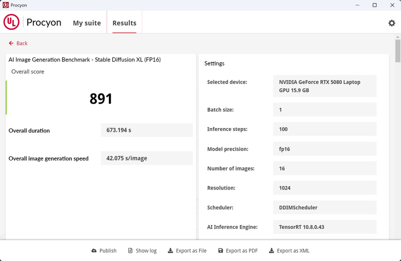
Task: Maximize the Procyon window
Action: coord(374,5)
